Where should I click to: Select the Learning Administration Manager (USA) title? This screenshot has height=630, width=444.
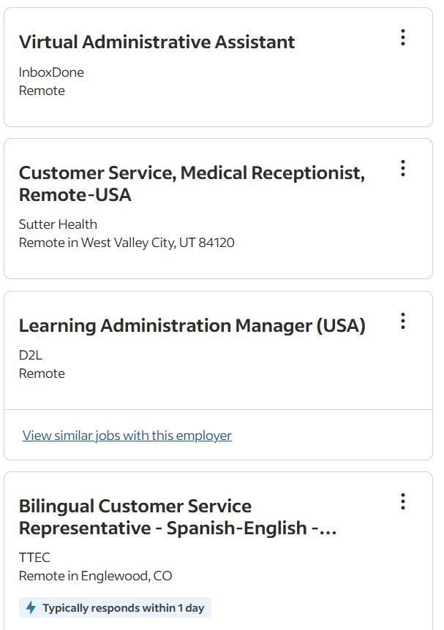coord(192,326)
